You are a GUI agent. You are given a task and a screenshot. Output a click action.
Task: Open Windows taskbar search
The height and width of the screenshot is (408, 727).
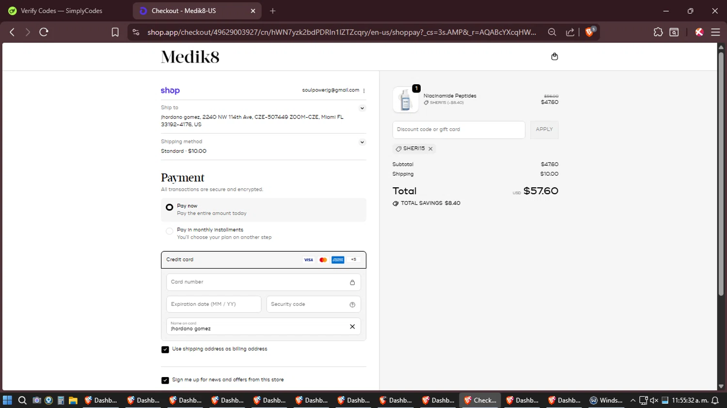tap(22, 400)
